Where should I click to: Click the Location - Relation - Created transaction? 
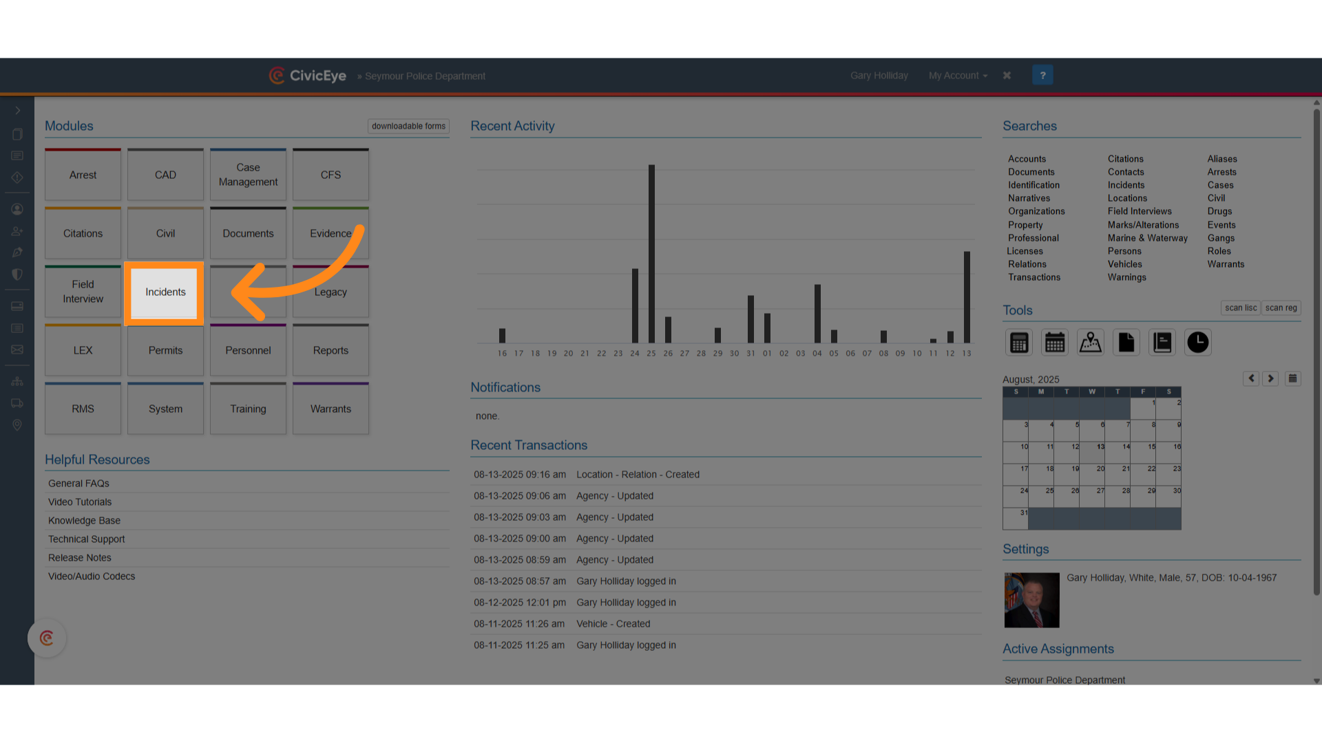638,475
